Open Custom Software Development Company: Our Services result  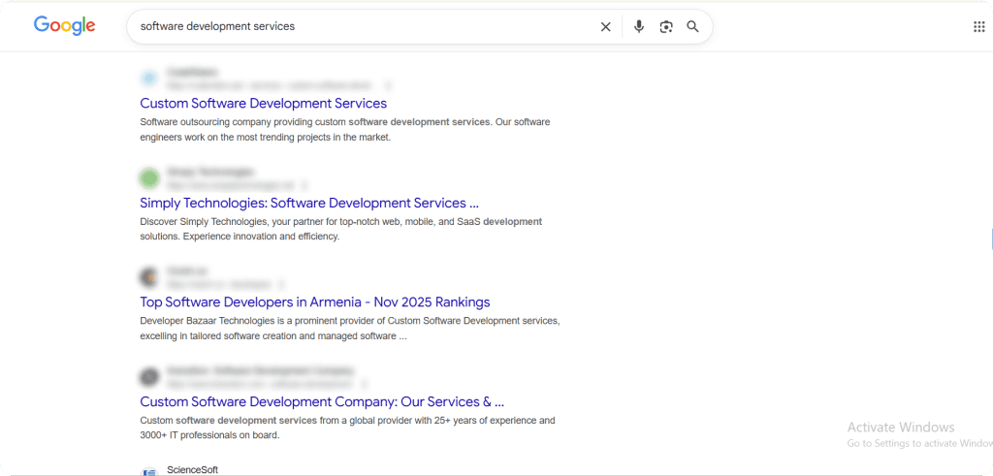322,401
